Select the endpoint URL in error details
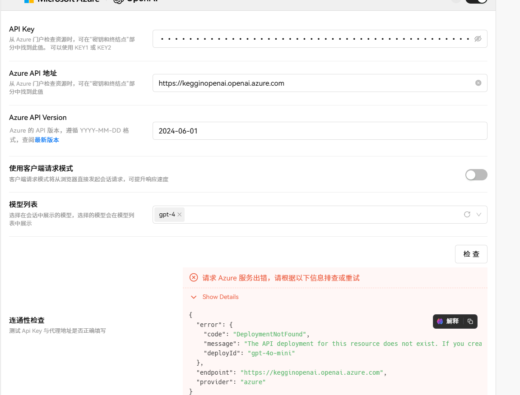The image size is (520, 395). (312, 372)
